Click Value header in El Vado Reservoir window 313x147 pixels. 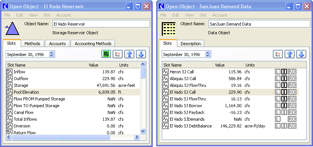click(x=102, y=65)
